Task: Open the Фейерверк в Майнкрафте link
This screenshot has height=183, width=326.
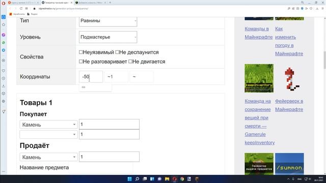Action: [289, 105]
